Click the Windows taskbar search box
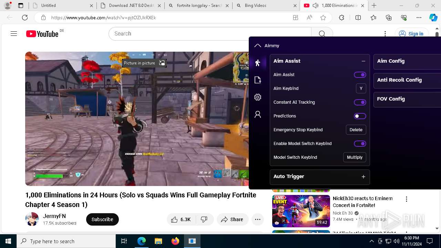Image resolution: width=441 pixels, height=248 pixels. click(x=66, y=241)
